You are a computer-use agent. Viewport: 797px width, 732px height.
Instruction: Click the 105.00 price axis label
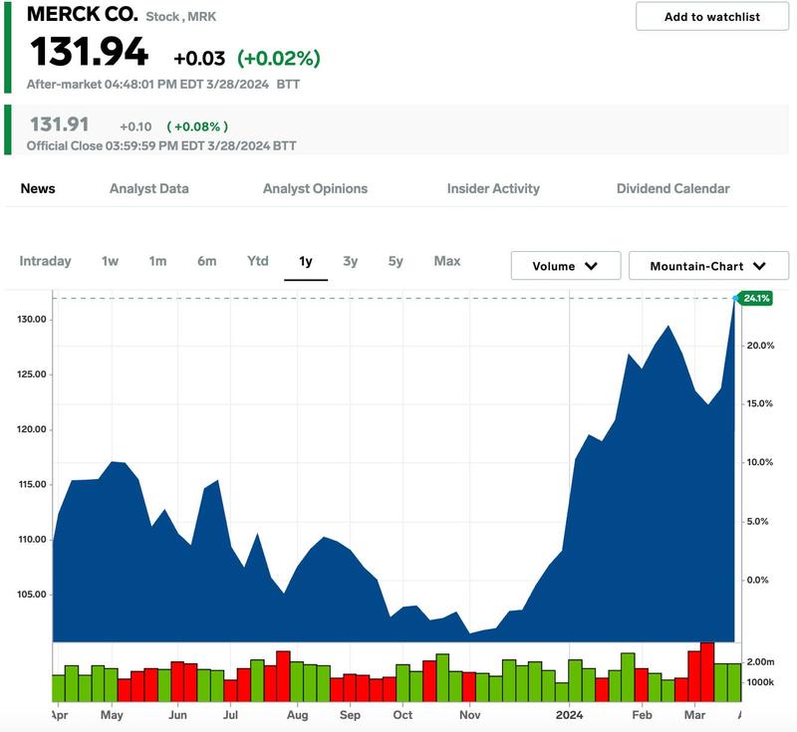(32, 594)
